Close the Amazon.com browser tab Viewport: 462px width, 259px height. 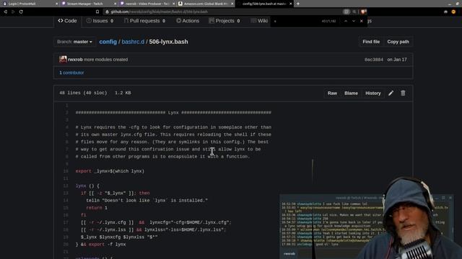click(232, 4)
